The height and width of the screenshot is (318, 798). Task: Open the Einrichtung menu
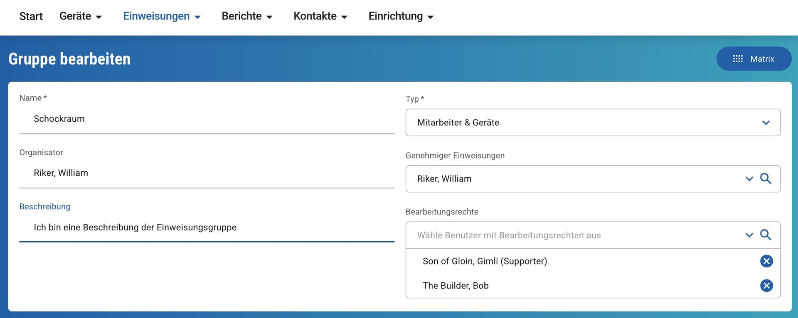pos(401,16)
